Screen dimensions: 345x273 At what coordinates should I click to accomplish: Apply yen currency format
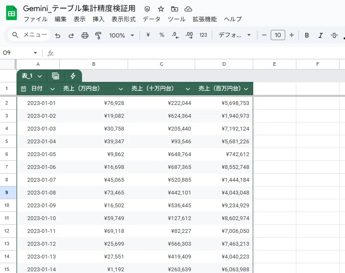point(148,35)
